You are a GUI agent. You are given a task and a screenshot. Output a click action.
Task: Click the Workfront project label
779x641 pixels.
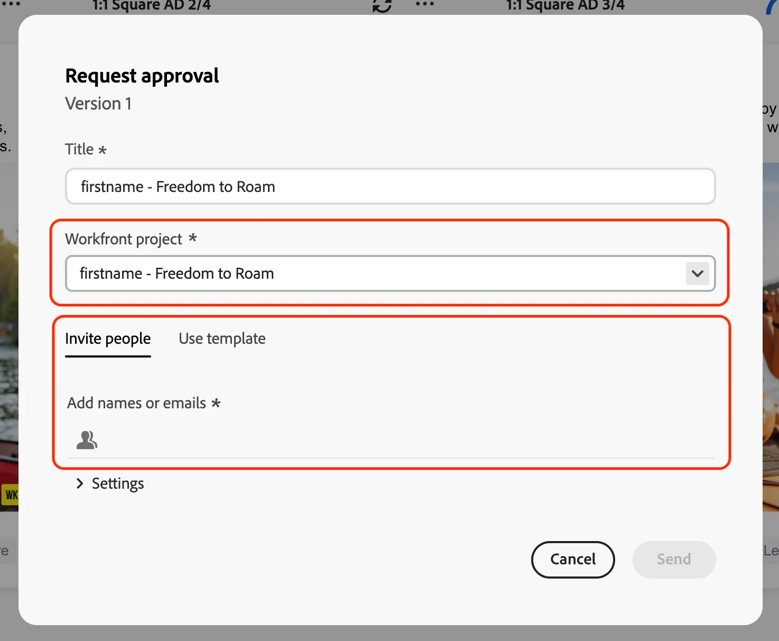[x=124, y=239]
